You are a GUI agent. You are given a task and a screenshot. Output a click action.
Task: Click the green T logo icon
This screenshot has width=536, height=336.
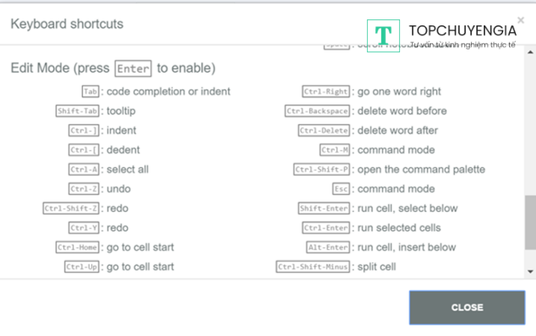click(x=383, y=36)
